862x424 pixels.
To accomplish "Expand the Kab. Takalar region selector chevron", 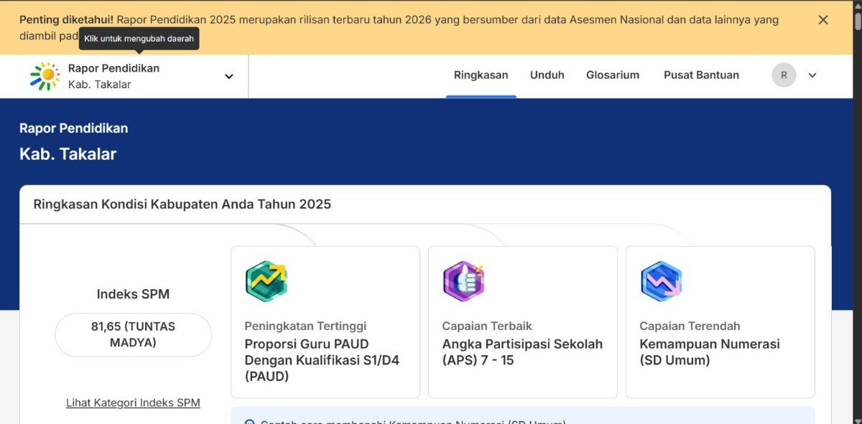I will coord(228,75).
